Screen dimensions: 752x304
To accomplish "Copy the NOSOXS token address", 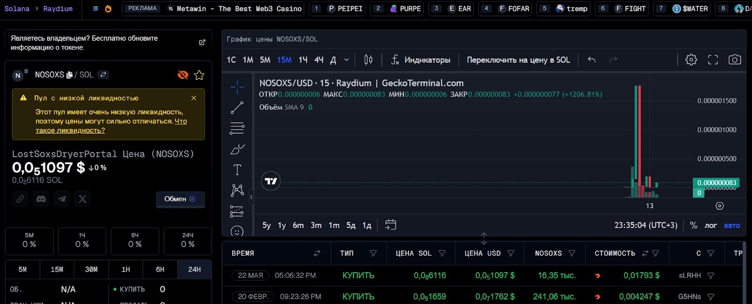I will click(70, 75).
